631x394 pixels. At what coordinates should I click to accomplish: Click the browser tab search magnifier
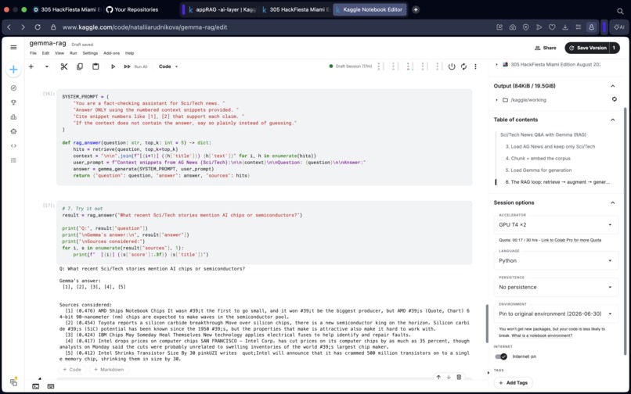(x=620, y=11)
